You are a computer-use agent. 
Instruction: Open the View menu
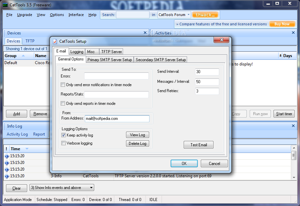point(41,15)
